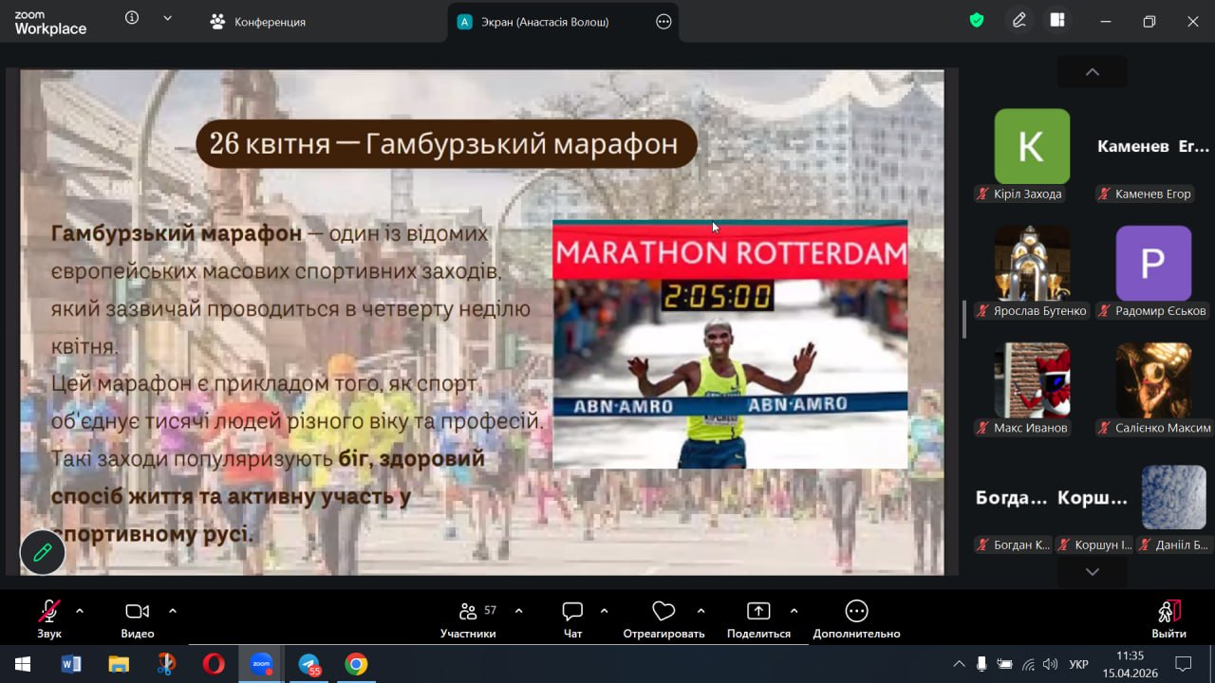This screenshot has width=1215, height=683.
Task: Open the annotation pencil icon in title bar
Action: point(1019,20)
